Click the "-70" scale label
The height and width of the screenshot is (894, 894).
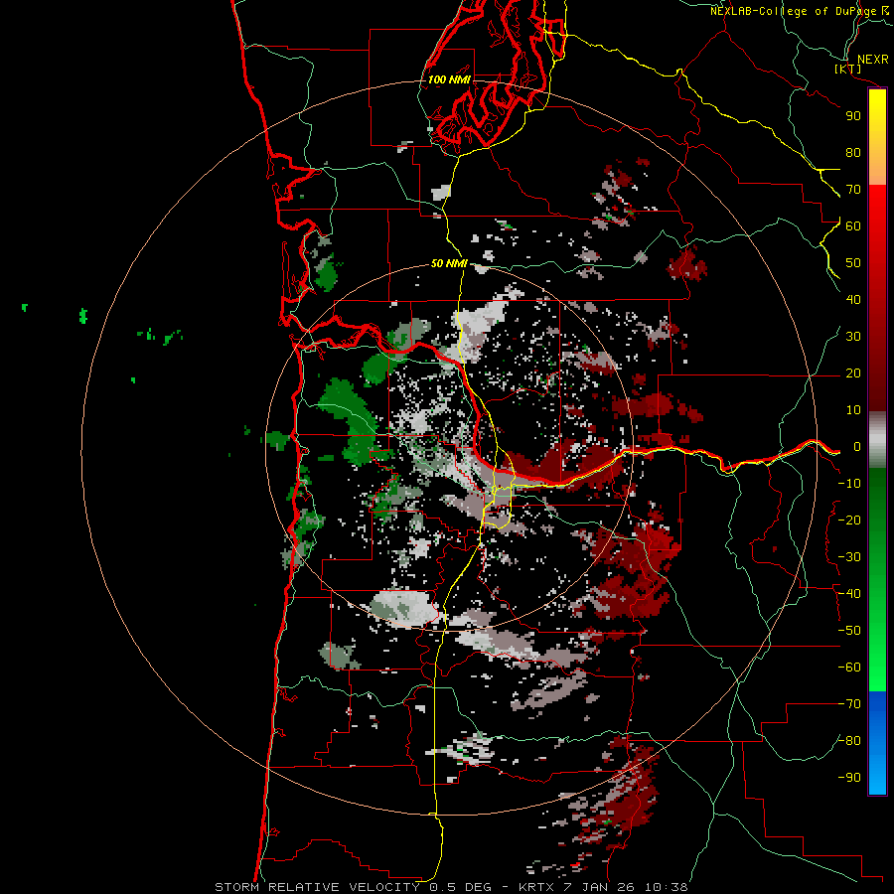tap(849, 704)
